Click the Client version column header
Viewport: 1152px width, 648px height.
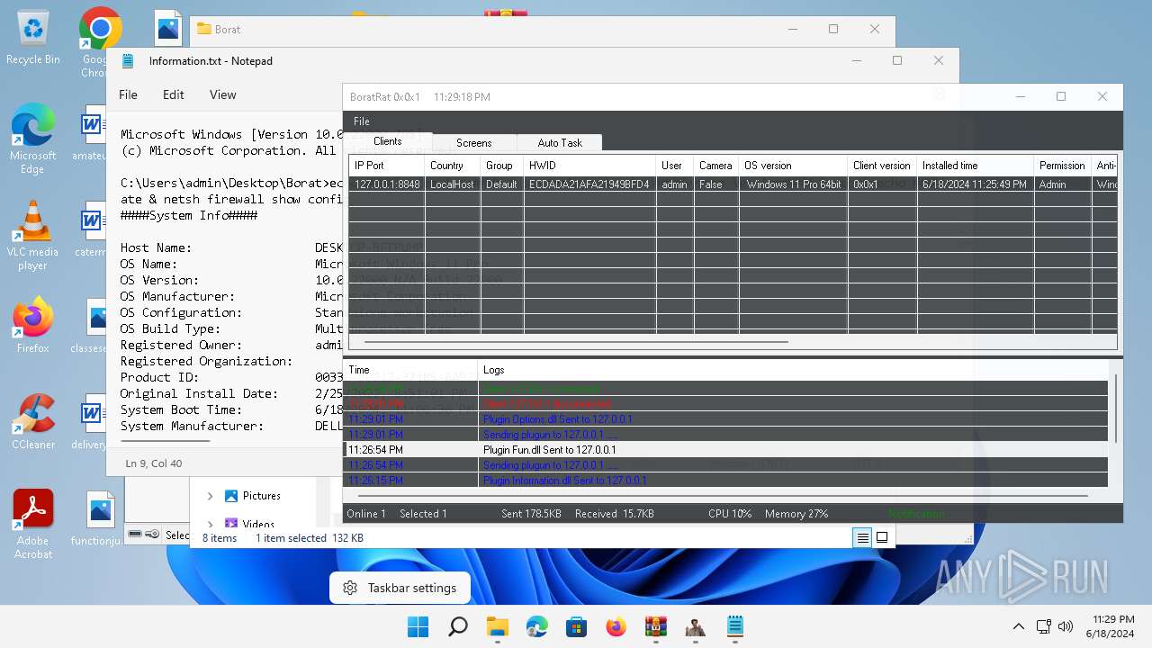[882, 166]
